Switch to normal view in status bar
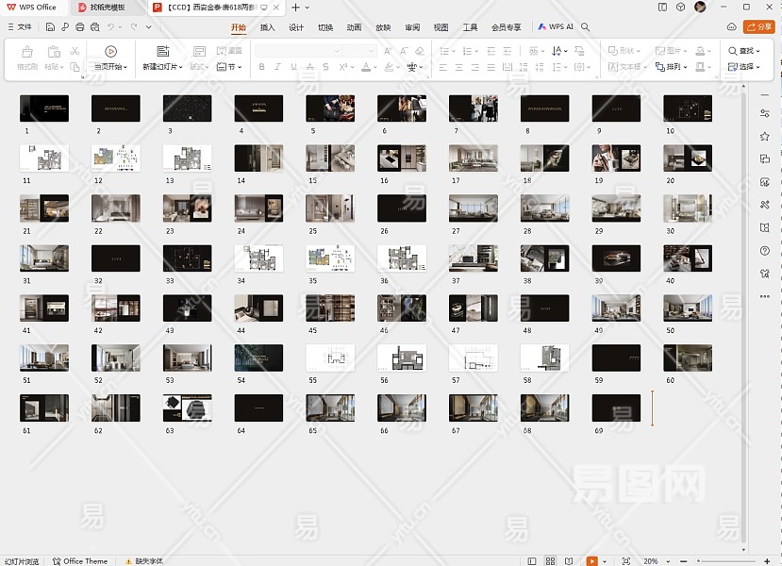This screenshot has width=782, height=566. (532, 560)
